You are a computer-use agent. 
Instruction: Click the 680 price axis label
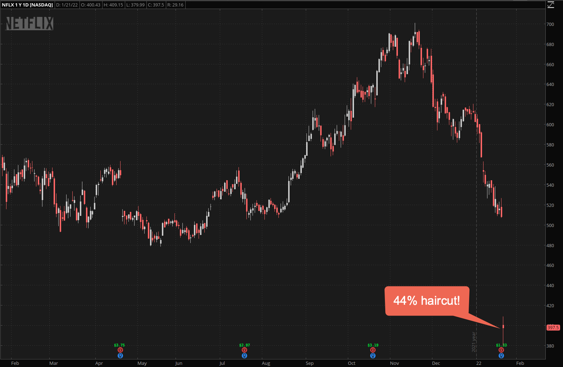tap(550, 45)
